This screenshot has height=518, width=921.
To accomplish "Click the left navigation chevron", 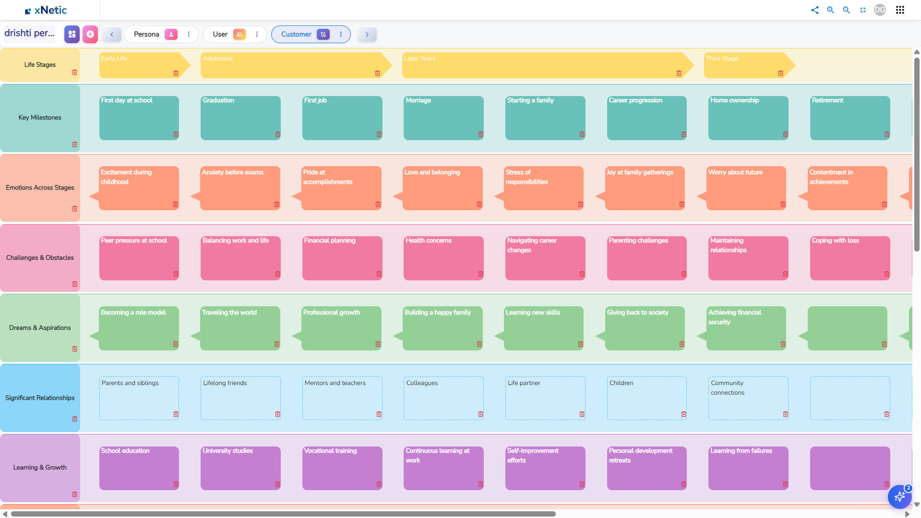I will tap(111, 34).
